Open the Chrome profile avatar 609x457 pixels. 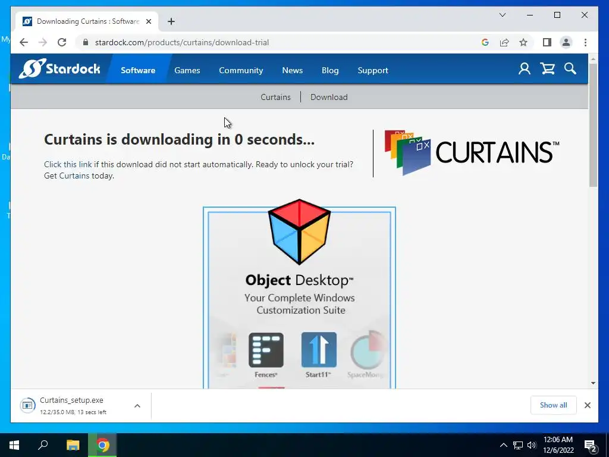click(x=566, y=42)
